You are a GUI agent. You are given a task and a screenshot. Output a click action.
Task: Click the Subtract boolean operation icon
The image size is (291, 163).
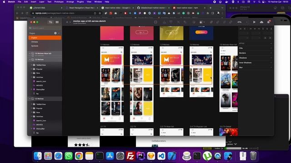click(217, 22)
